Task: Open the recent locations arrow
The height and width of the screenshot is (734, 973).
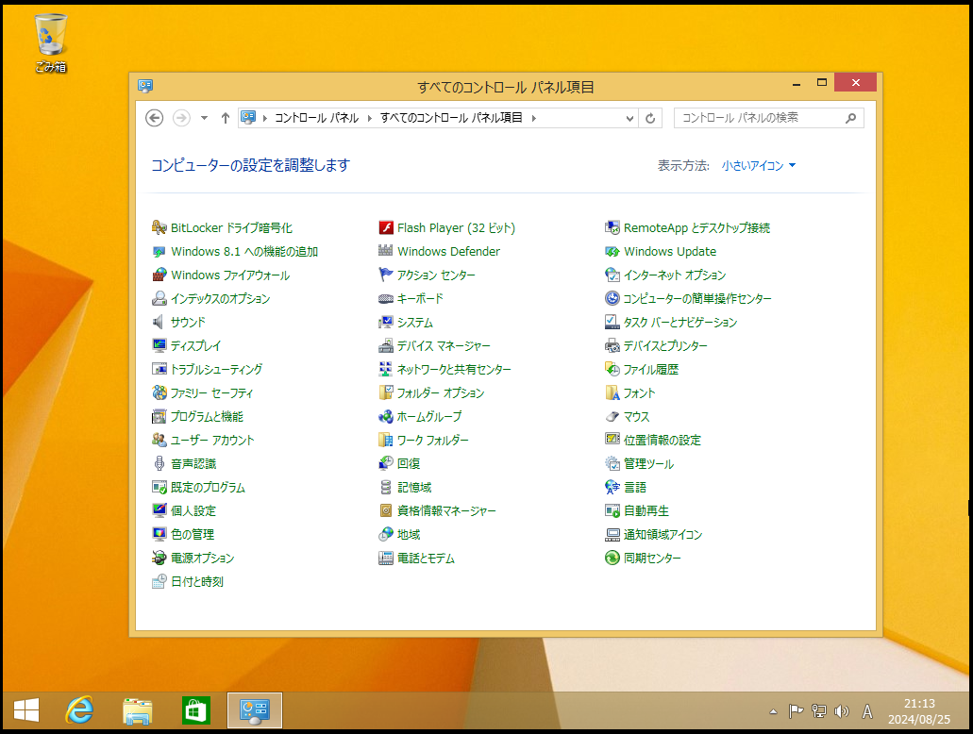Action: [x=204, y=118]
